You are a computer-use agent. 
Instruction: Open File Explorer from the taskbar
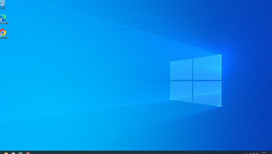coord(6,153)
